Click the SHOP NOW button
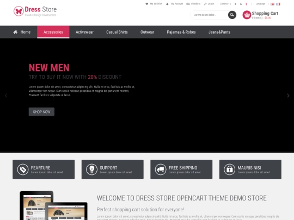The height and width of the screenshot is (220, 294). [41, 112]
